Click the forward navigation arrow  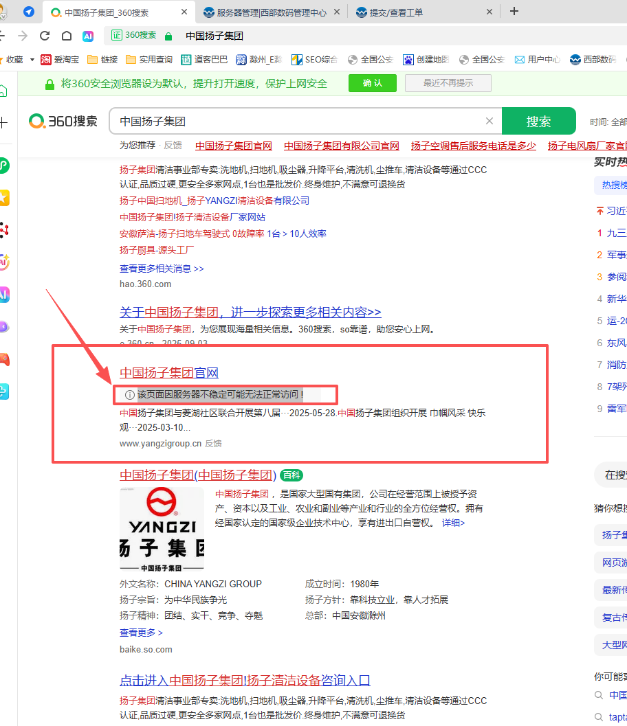pos(23,36)
